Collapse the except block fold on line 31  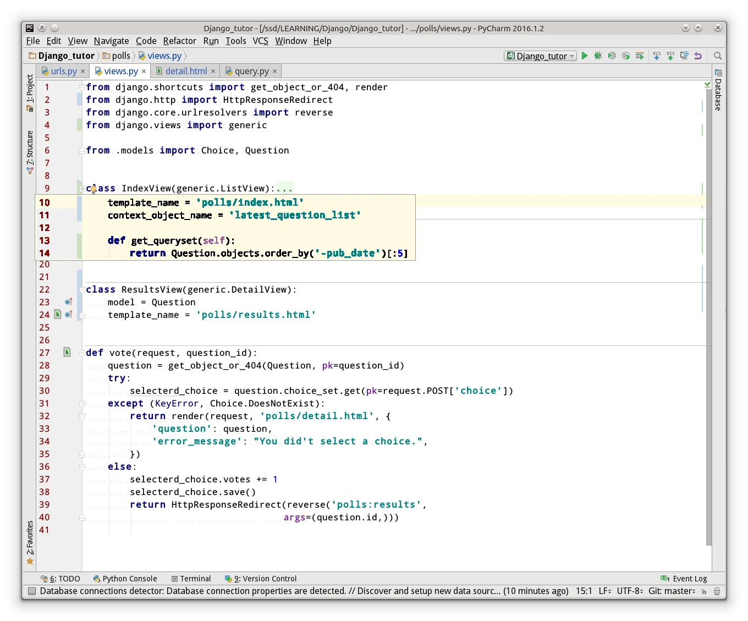pos(82,404)
